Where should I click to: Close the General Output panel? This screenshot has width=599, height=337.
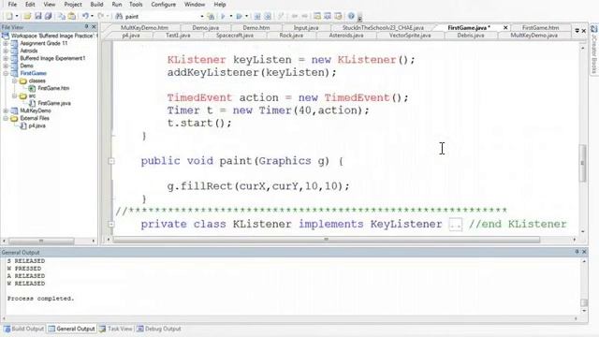click(584, 252)
